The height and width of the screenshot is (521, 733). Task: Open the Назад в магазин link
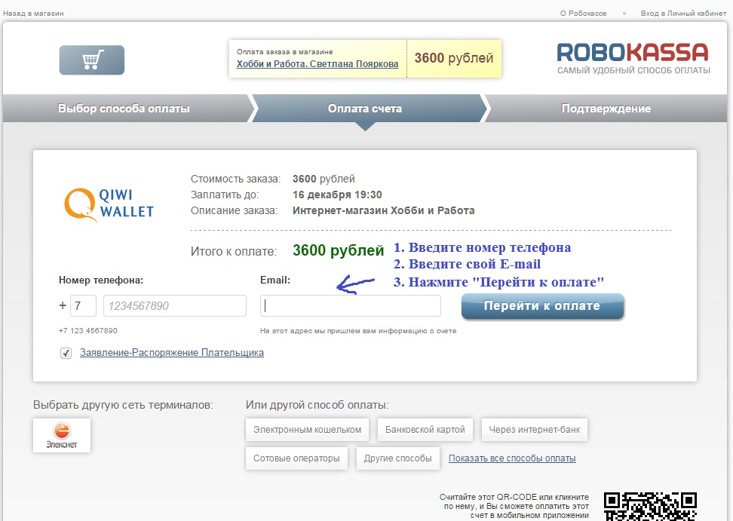(x=33, y=14)
